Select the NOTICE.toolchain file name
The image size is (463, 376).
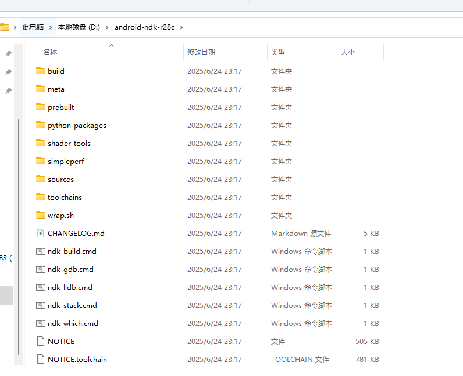pyautogui.click(x=77, y=359)
